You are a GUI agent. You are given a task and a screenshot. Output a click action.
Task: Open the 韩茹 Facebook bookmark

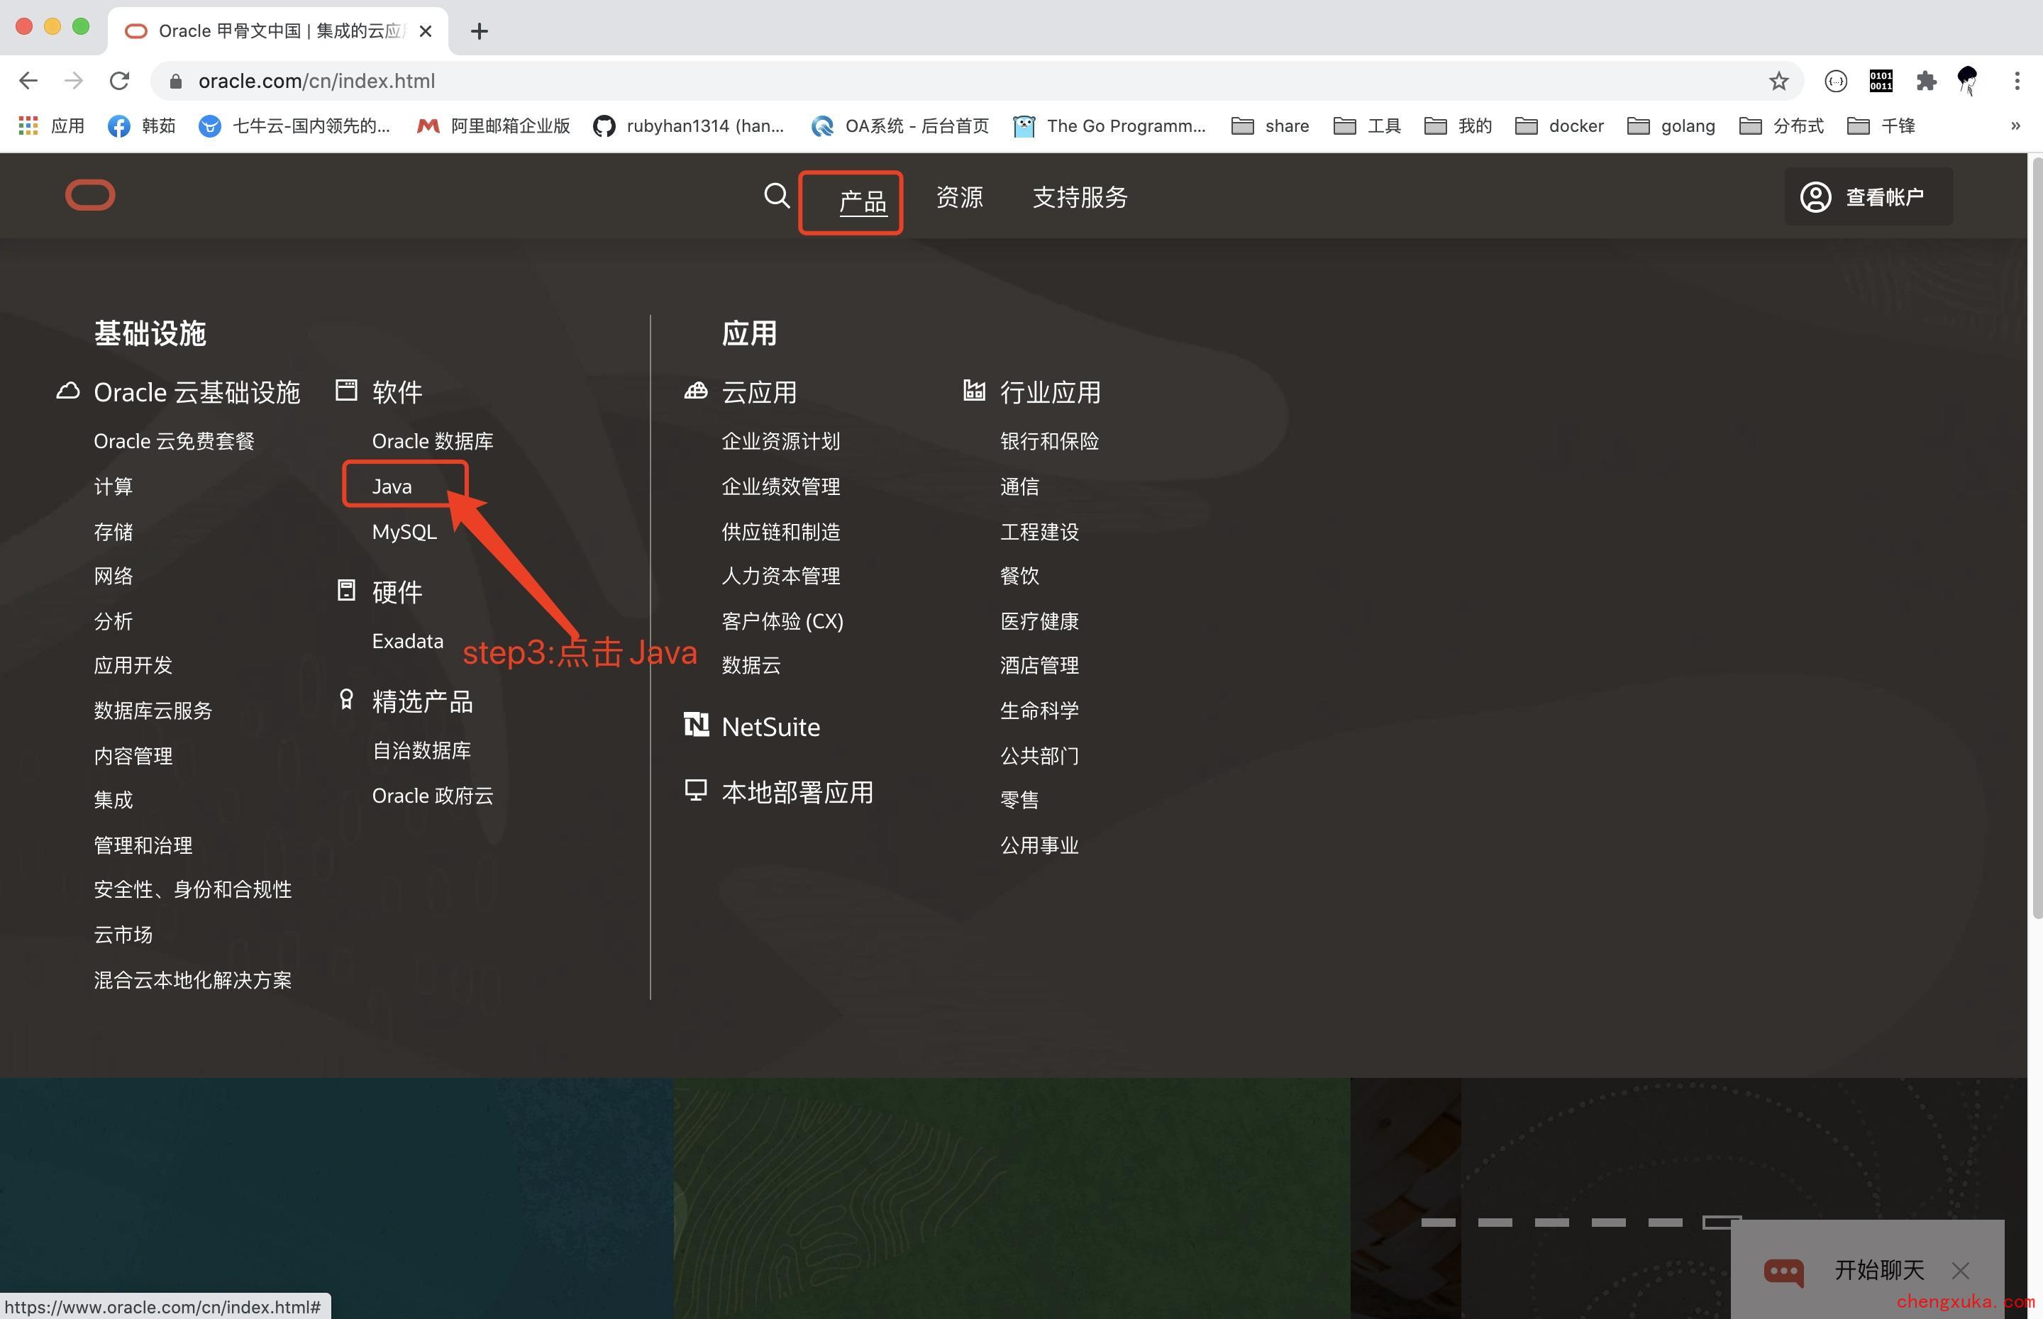(141, 126)
